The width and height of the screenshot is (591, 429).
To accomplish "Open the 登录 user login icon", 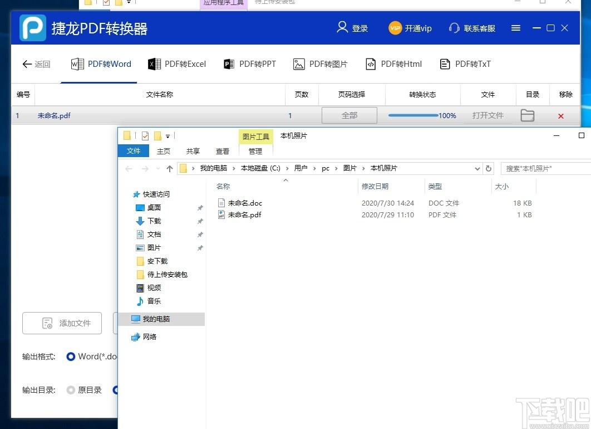I will point(342,27).
